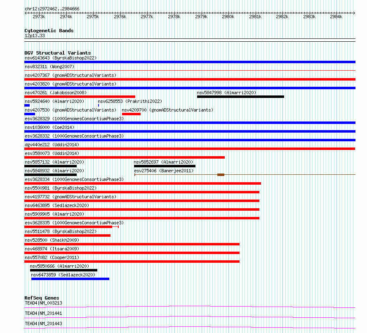This screenshot has width=367, height=333.
Task: Select the nsv5500981 (ByrskaBishop2022) red bar
Action: point(142,192)
